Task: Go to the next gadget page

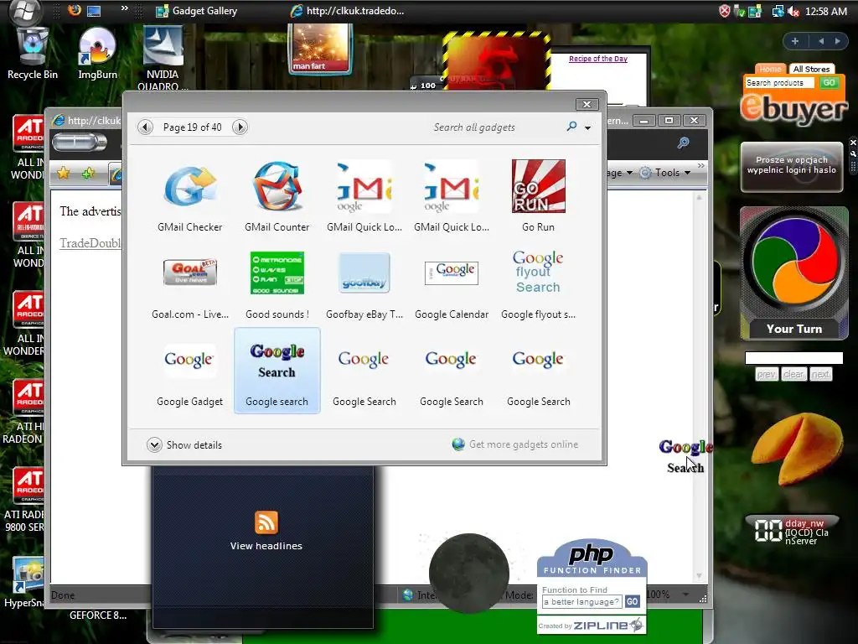Action: tap(240, 127)
